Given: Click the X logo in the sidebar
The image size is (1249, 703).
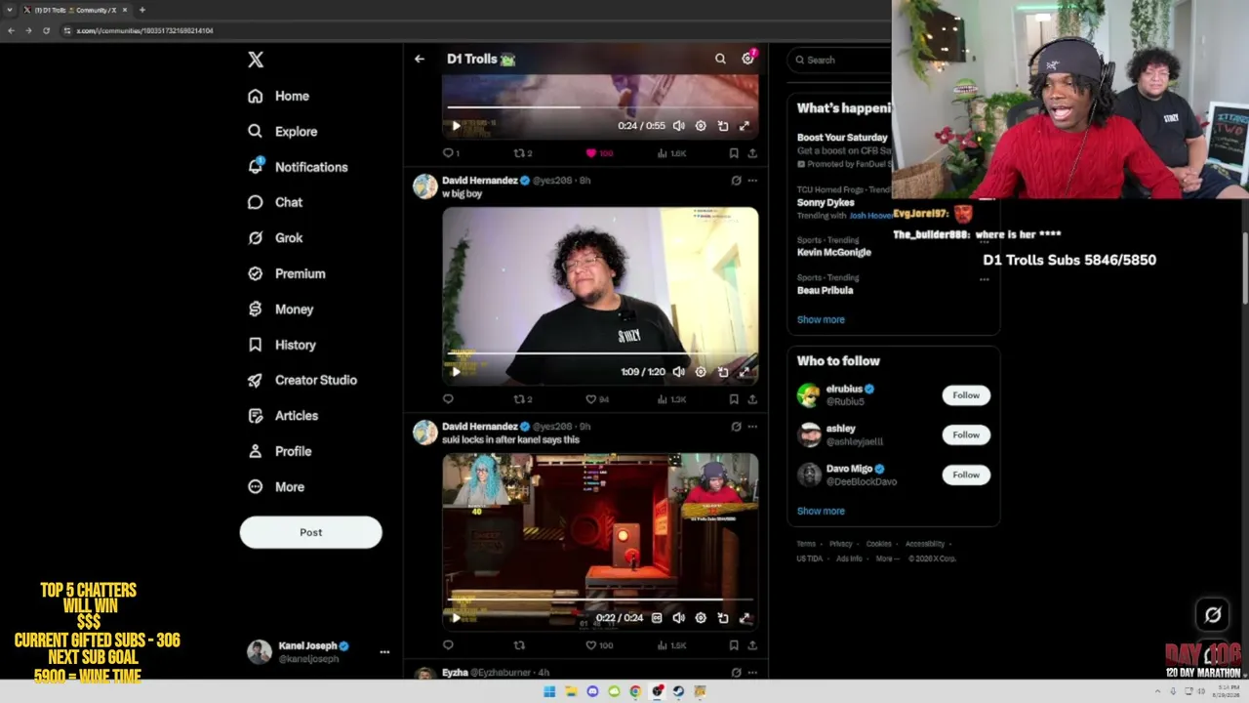Looking at the screenshot, I should click(x=256, y=60).
